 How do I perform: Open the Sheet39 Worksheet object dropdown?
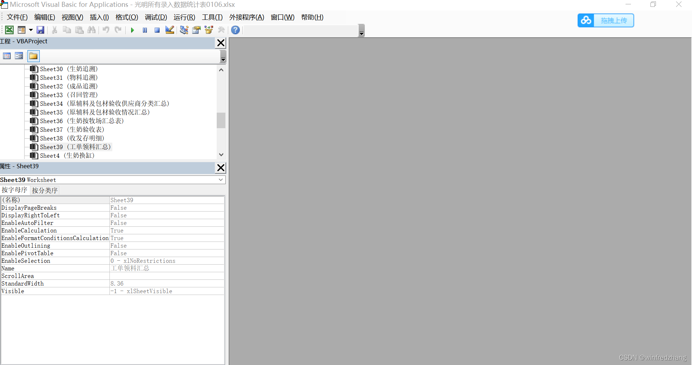[221, 180]
